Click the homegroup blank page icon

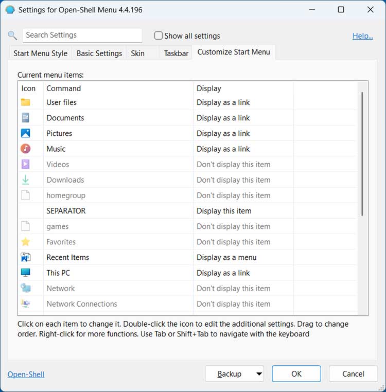(26, 195)
